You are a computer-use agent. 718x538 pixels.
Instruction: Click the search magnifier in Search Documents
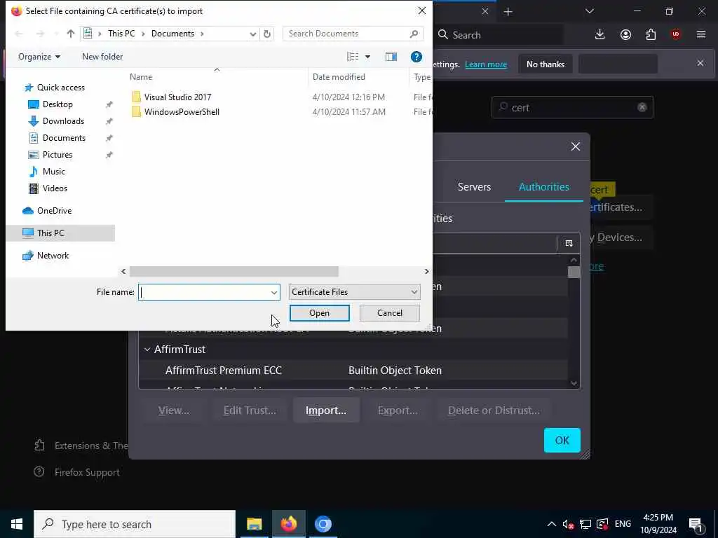414,34
